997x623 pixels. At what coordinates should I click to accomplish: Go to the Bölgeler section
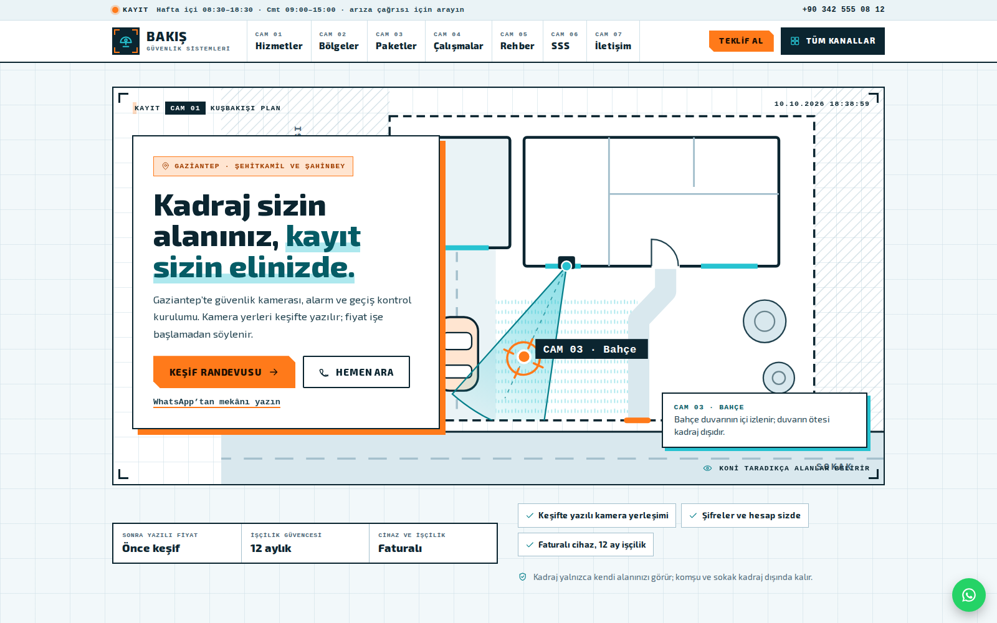[339, 41]
